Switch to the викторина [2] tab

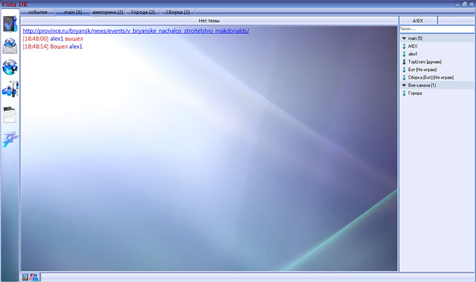click(x=108, y=12)
